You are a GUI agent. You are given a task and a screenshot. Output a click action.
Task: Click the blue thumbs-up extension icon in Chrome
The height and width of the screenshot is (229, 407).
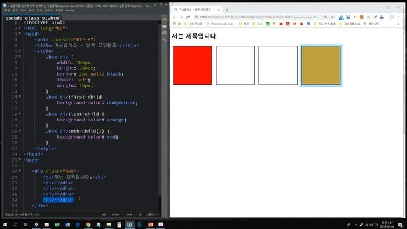coord(382,17)
